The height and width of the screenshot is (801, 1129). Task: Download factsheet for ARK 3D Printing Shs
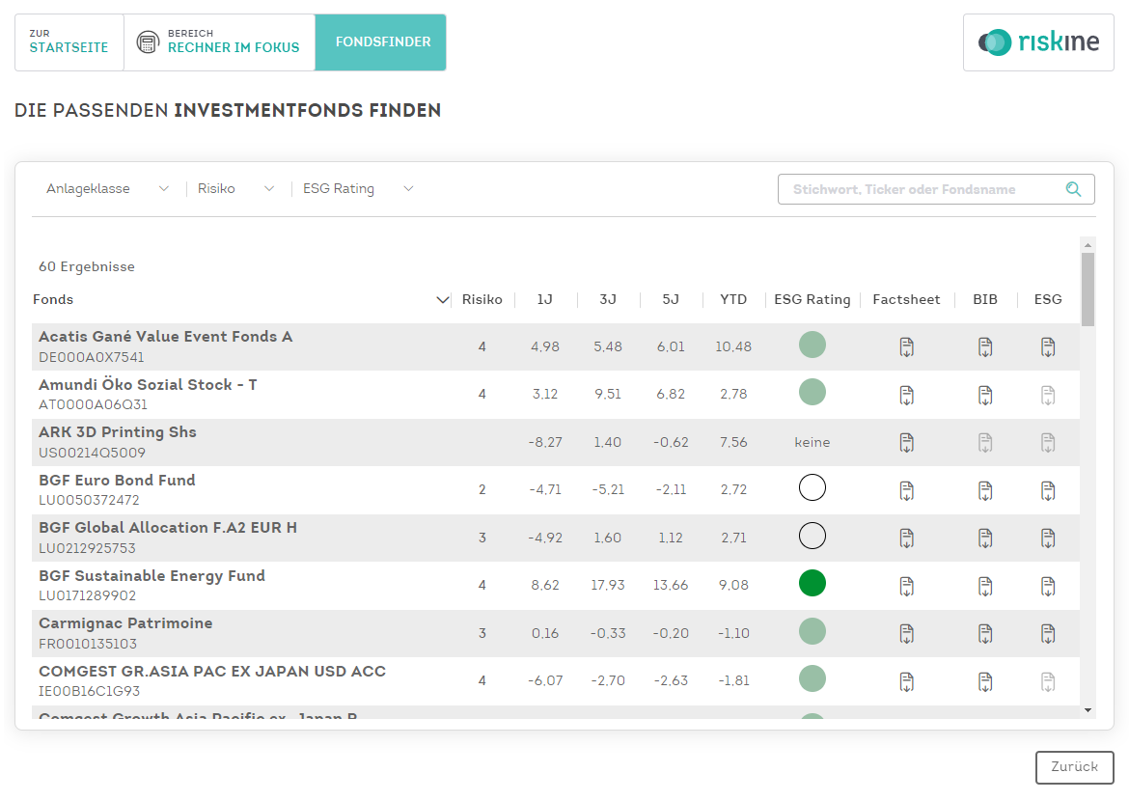tap(906, 442)
